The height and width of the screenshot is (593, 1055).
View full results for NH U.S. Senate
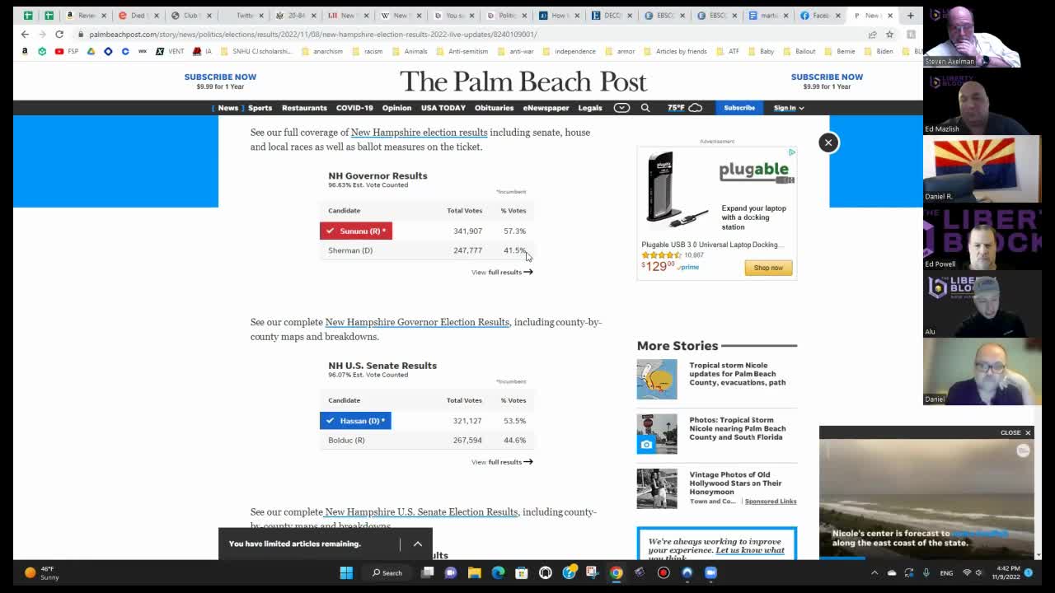[x=502, y=462]
